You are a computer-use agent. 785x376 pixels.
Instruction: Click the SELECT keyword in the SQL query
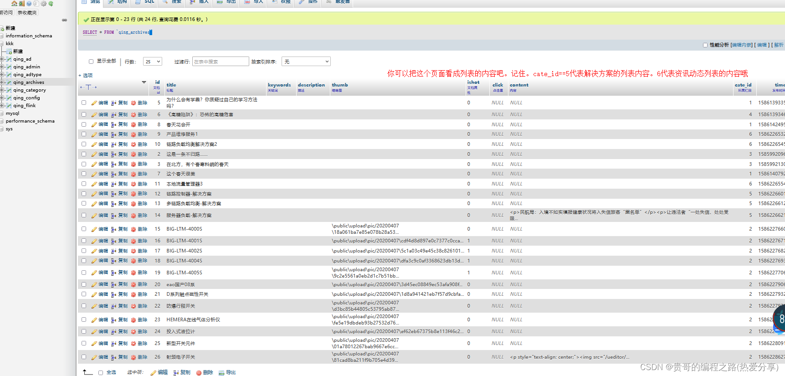90,32
